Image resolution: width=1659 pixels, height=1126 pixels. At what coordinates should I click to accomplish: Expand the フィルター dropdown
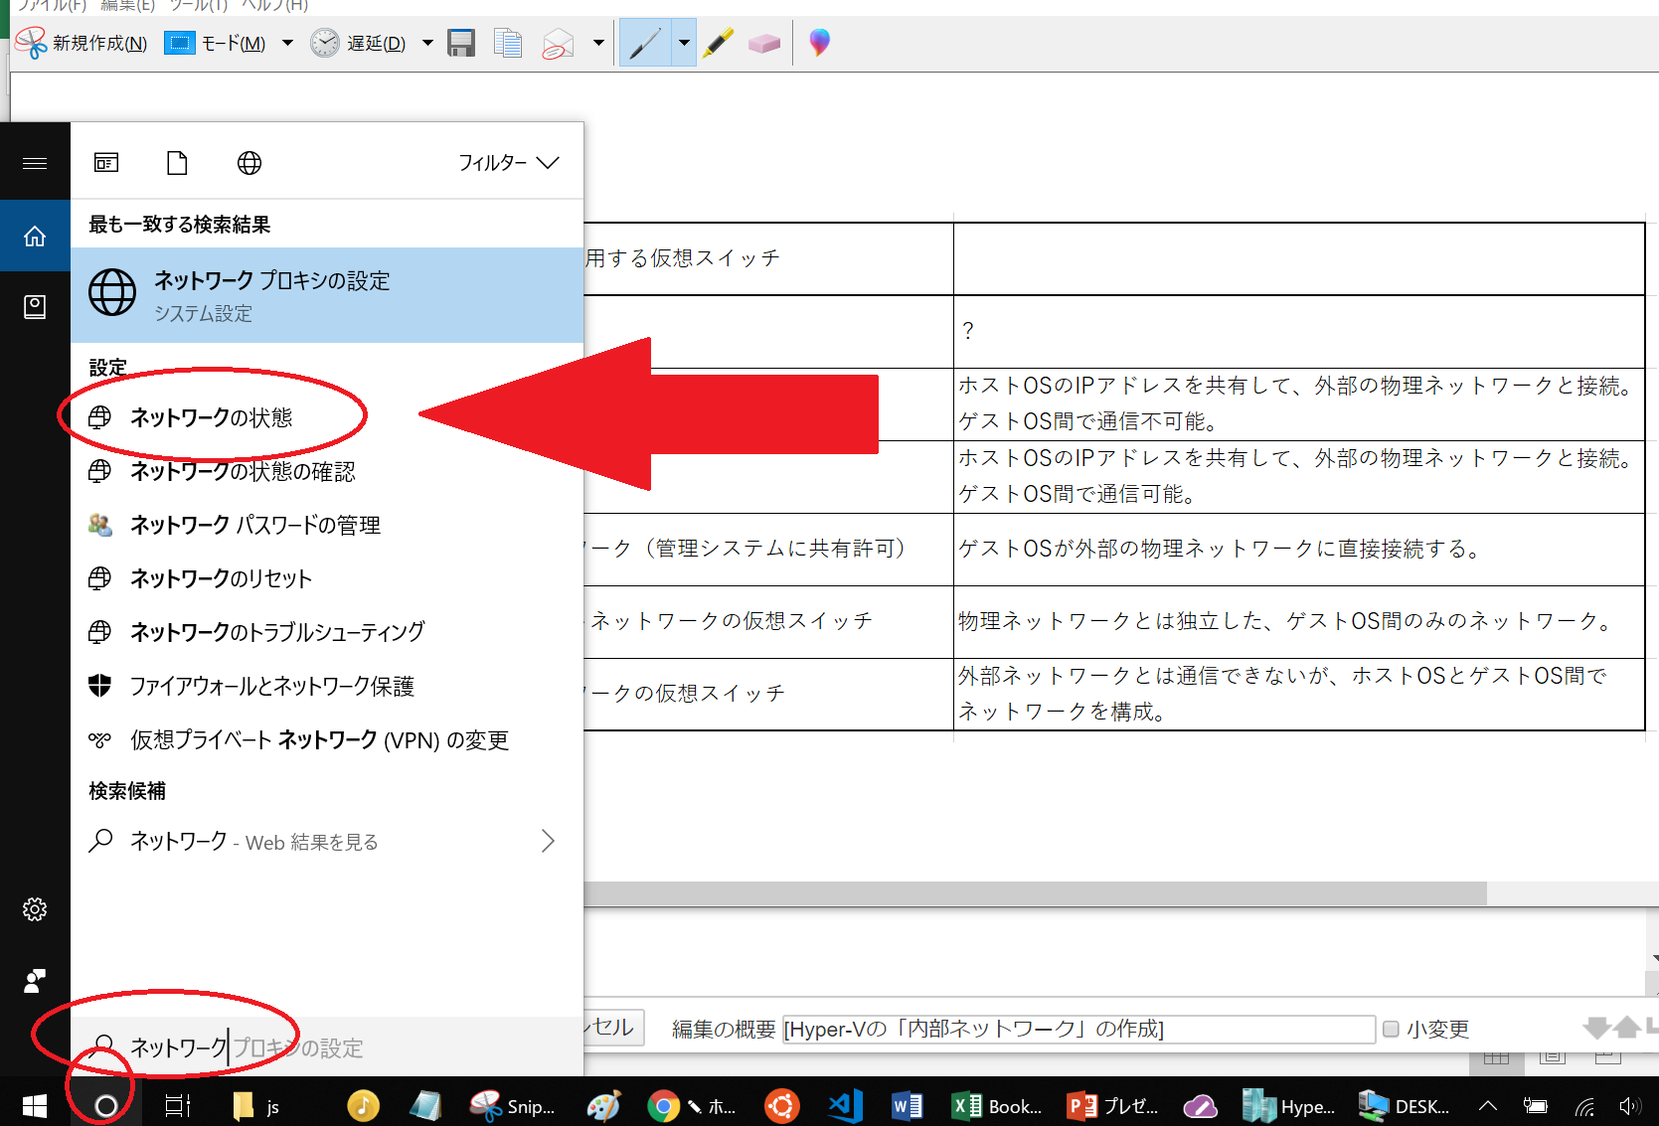pos(508,163)
